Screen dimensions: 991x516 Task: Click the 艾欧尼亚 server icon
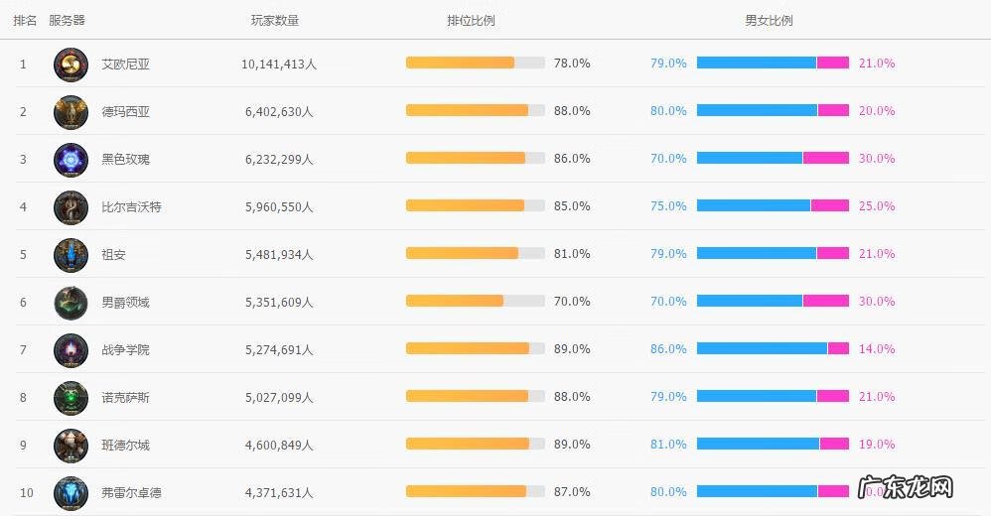pyautogui.click(x=71, y=64)
